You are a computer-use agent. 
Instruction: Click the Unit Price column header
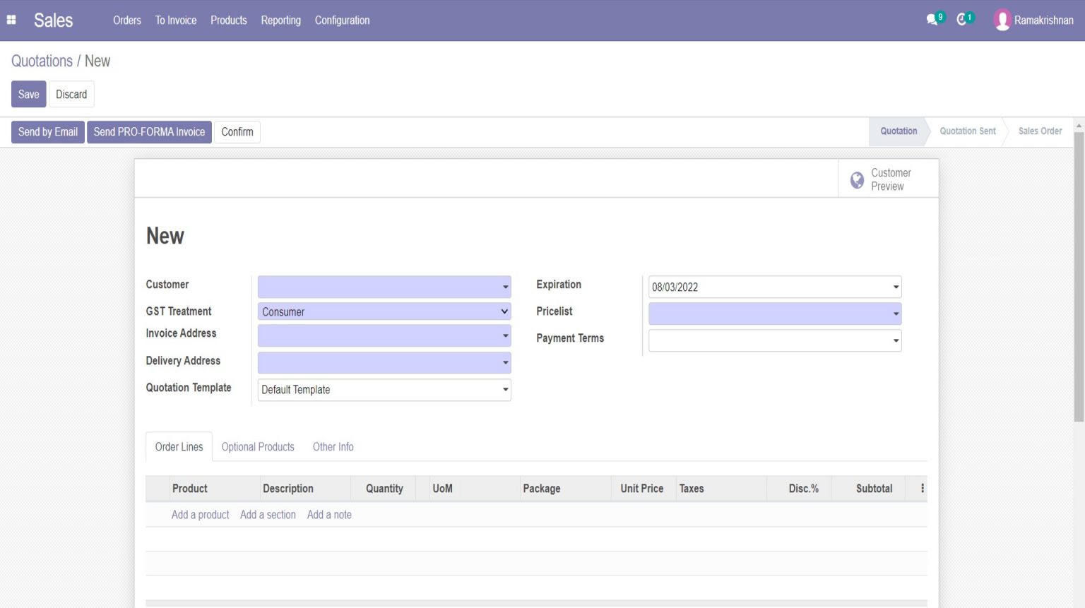click(642, 489)
